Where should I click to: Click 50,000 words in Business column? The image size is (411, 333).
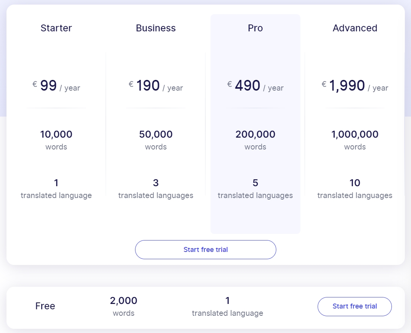click(x=156, y=140)
